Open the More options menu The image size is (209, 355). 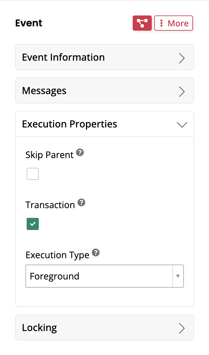tap(173, 23)
